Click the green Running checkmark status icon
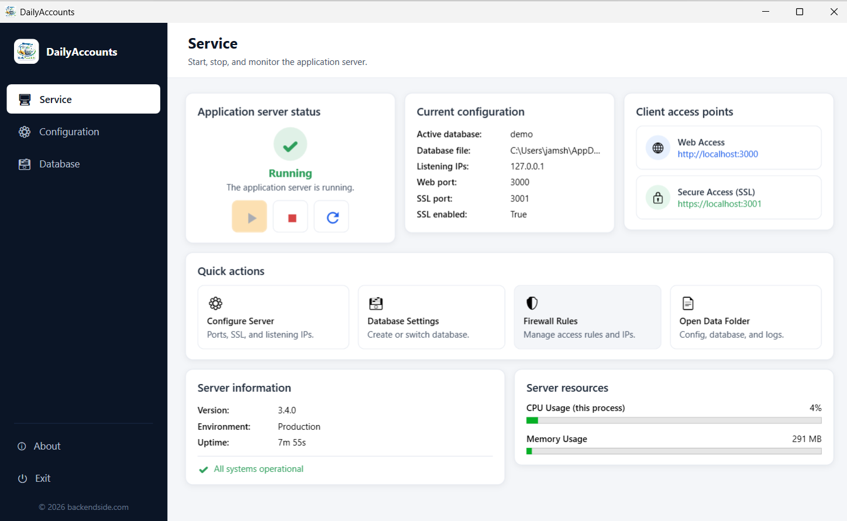The height and width of the screenshot is (521, 847). click(x=290, y=144)
